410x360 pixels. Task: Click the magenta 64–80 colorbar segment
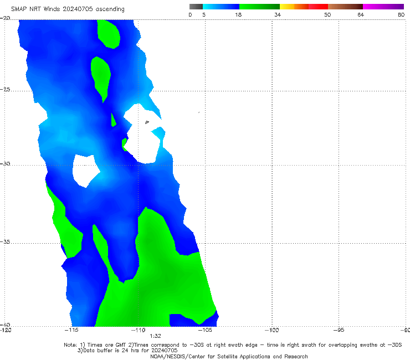tap(383, 7)
